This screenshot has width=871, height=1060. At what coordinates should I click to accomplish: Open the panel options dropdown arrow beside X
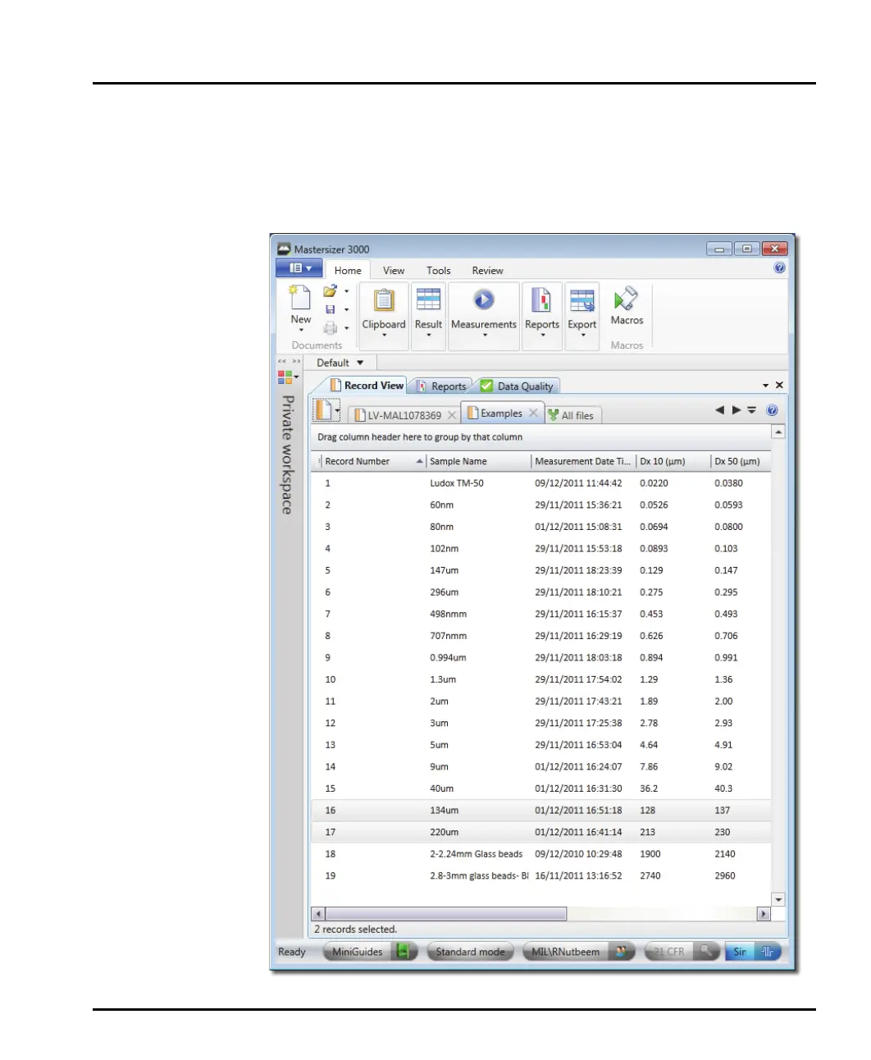tap(765, 386)
